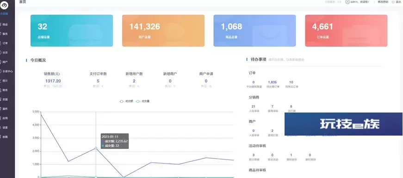Screen dimensions: 403x178
Task: Go to 订单 in the left sidebar
Action: click(5, 43)
